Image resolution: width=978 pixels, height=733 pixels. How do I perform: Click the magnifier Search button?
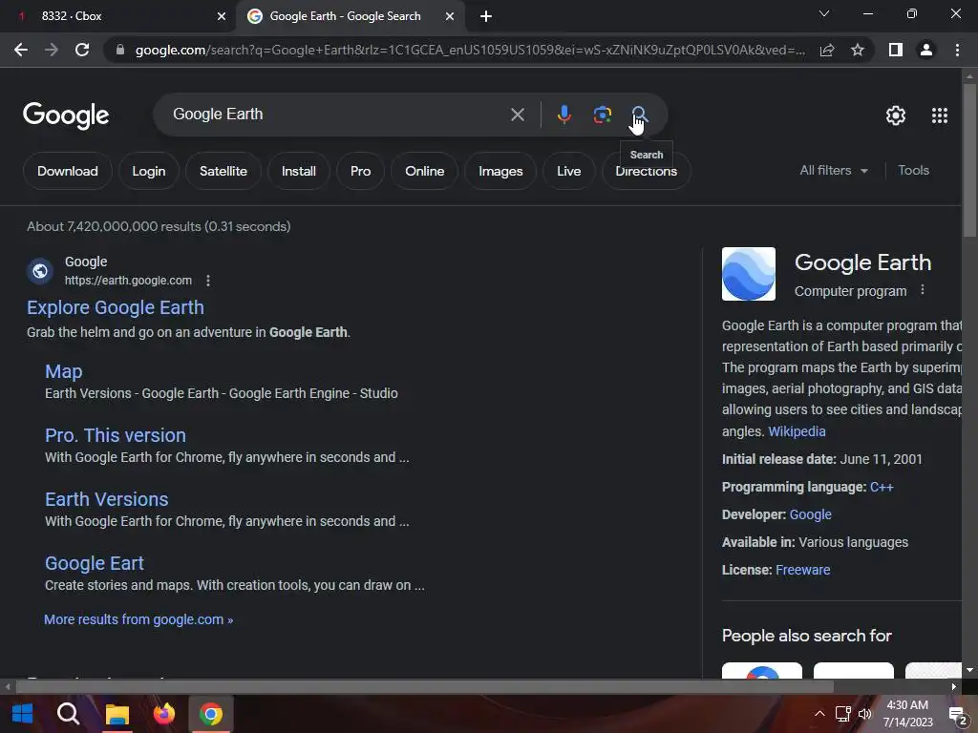tap(639, 115)
